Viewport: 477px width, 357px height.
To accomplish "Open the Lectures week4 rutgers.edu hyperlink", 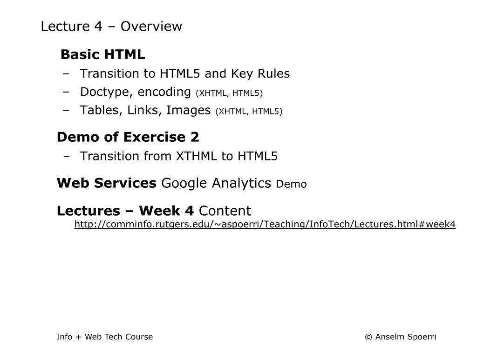I will click(265, 225).
